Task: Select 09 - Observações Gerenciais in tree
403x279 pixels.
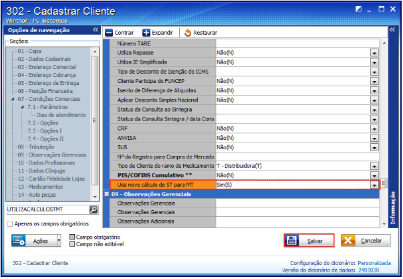Action: coord(52,155)
